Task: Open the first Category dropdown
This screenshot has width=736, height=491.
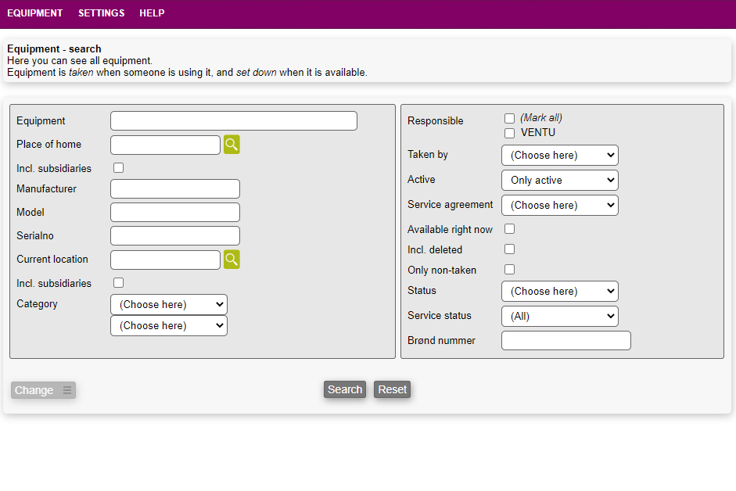Action: (x=168, y=304)
